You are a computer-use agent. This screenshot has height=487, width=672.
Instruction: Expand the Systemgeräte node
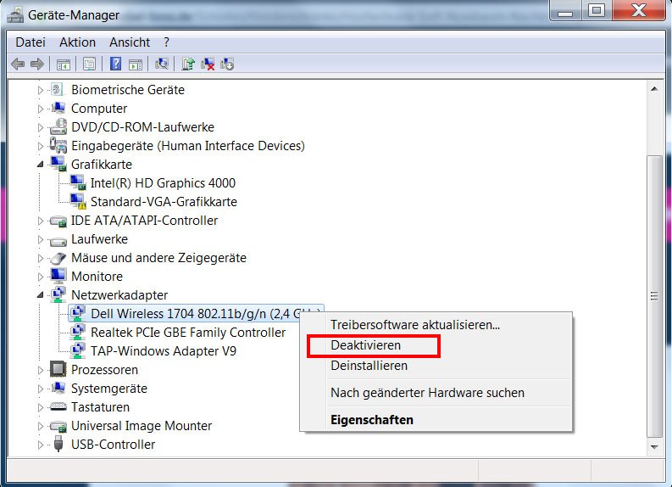pyautogui.click(x=41, y=389)
